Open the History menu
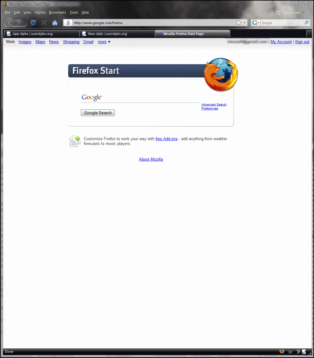Viewport: 314px width, 358px height. (40, 12)
